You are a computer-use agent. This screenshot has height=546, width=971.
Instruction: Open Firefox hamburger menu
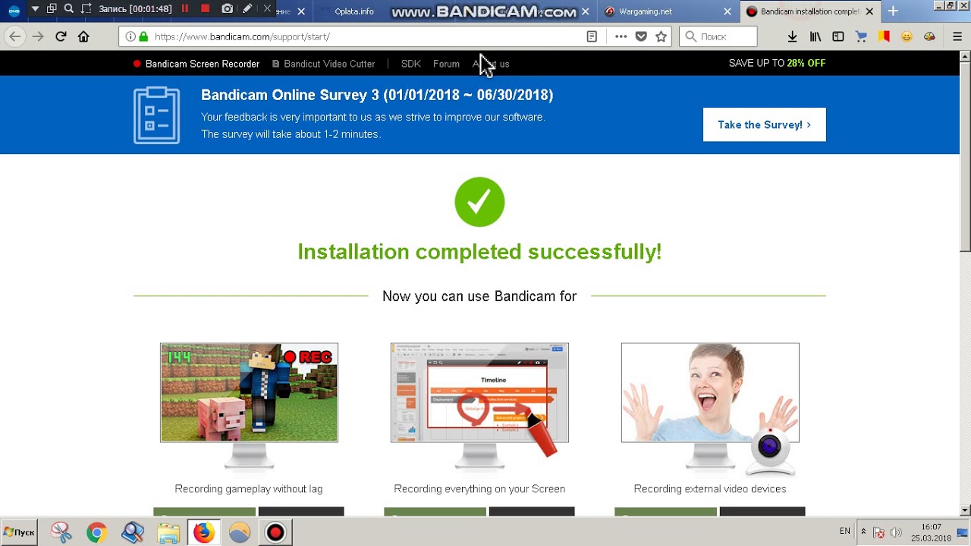[x=957, y=36]
